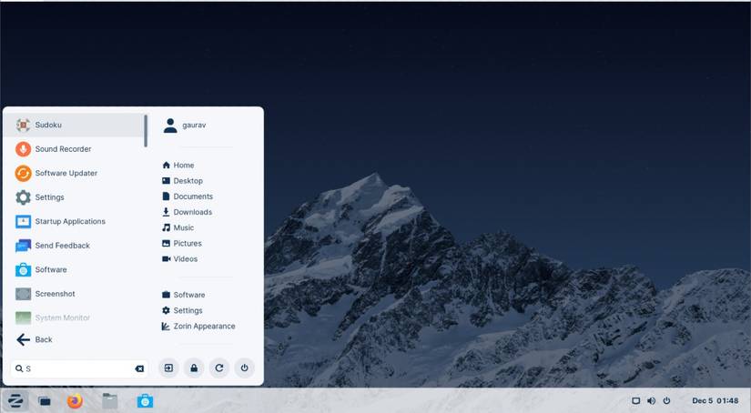Open the Videos folder shortcut
Image resolution: width=751 pixels, height=413 pixels.
click(x=180, y=259)
